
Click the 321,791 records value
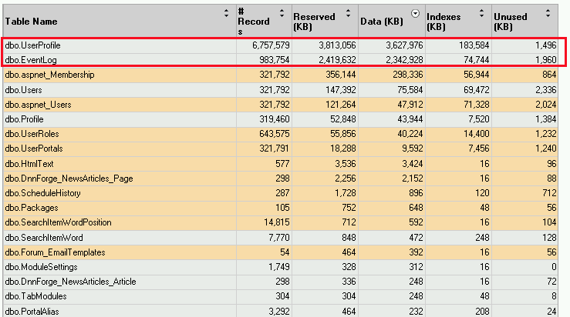click(275, 148)
